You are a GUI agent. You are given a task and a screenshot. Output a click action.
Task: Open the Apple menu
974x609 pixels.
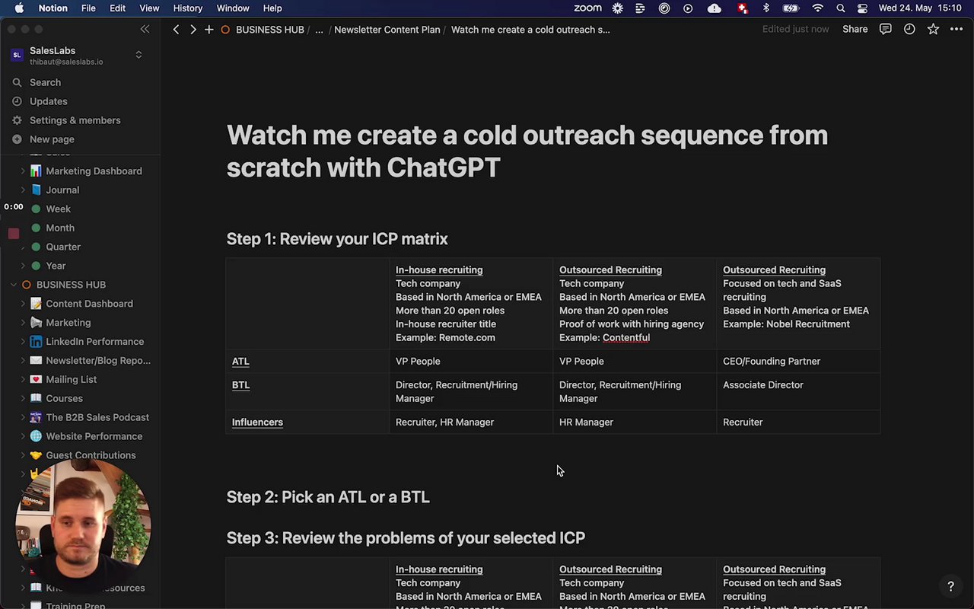click(19, 8)
